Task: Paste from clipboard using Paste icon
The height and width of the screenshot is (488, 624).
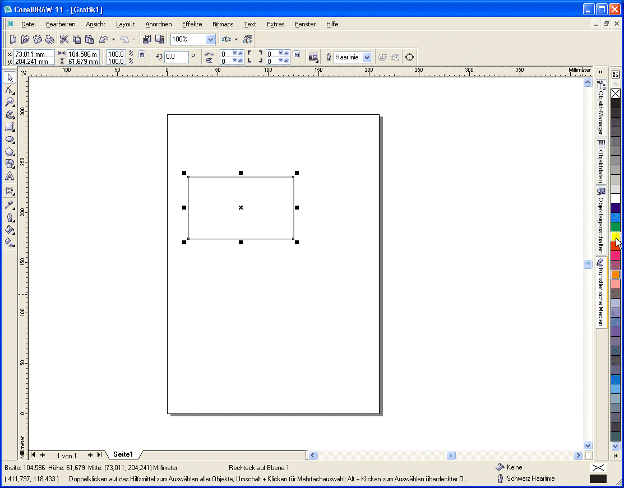Action: click(90, 39)
